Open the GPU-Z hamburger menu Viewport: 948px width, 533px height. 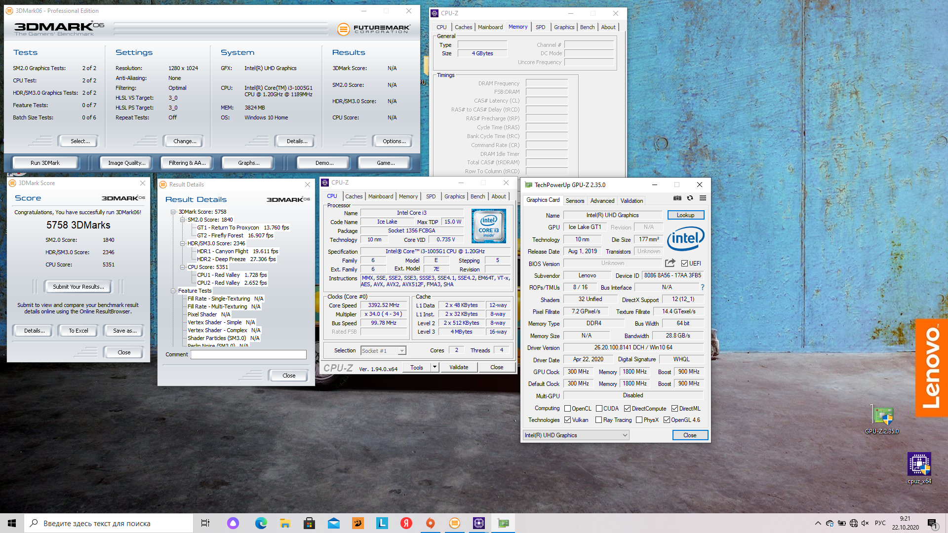click(x=703, y=198)
